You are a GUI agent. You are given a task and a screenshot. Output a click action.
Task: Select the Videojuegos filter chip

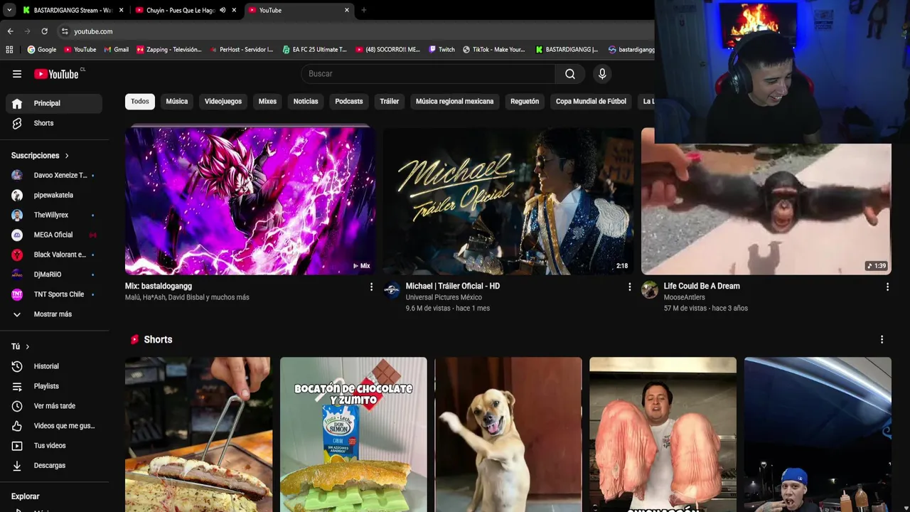223,102
